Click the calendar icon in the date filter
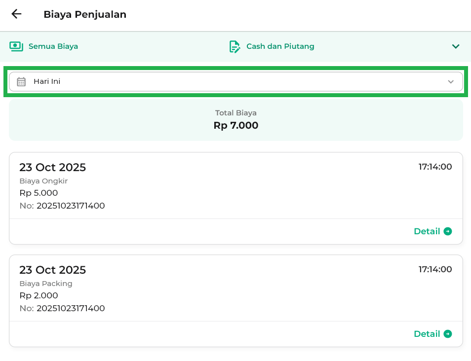 21,82
